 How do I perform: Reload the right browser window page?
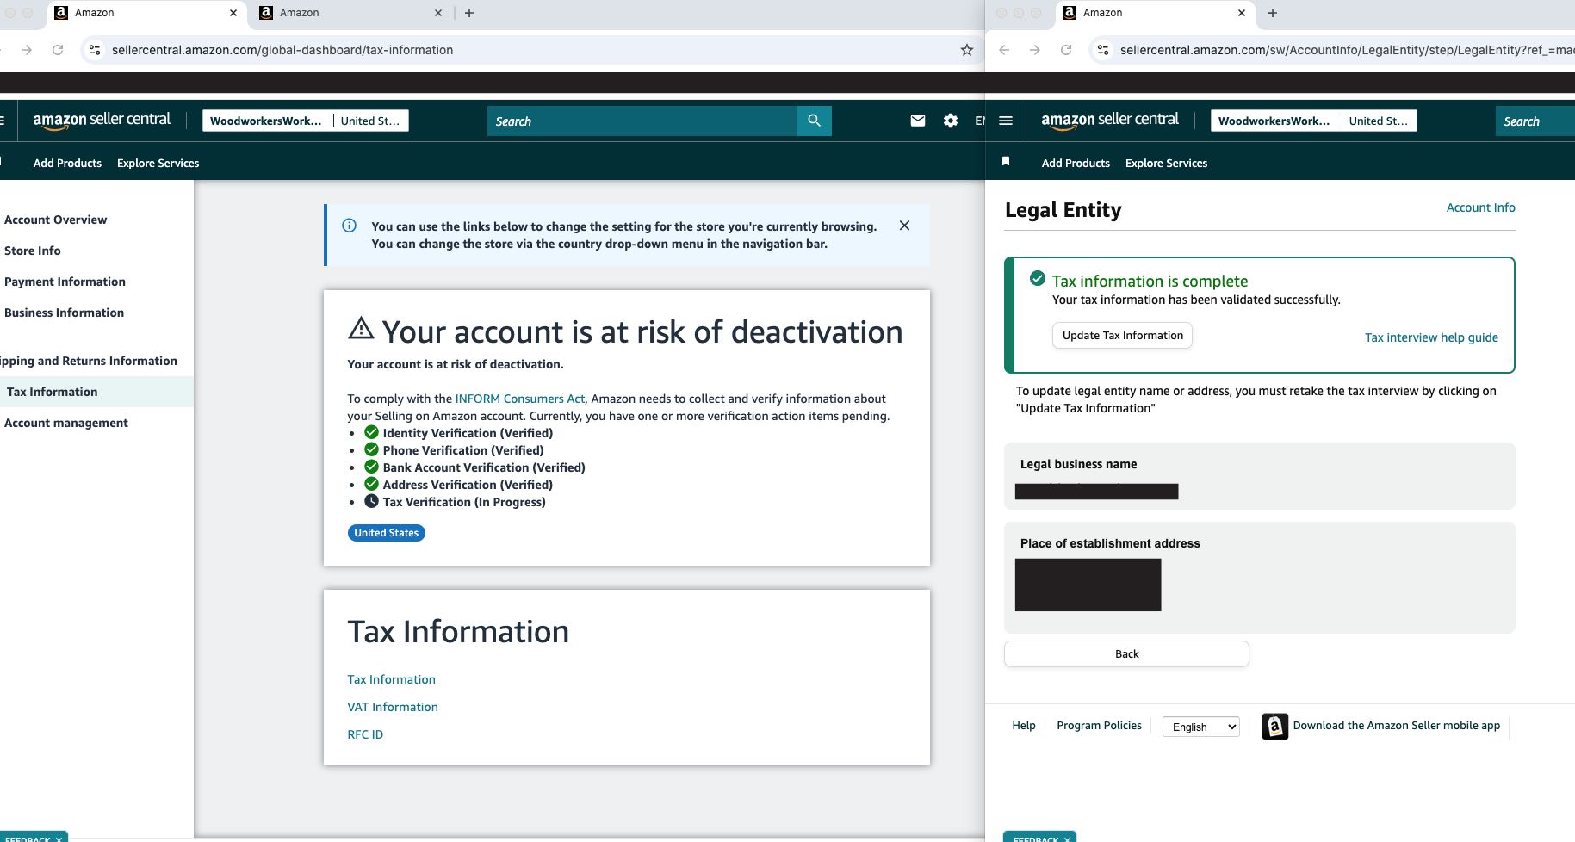coord(1066,50)
